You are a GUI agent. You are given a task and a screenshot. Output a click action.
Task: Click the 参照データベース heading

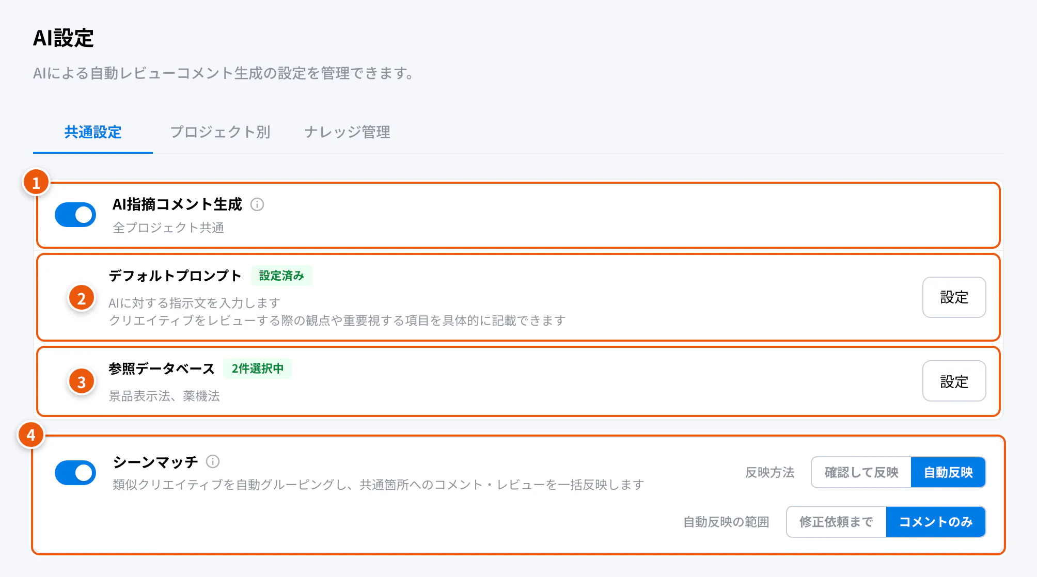coord(162,368)
